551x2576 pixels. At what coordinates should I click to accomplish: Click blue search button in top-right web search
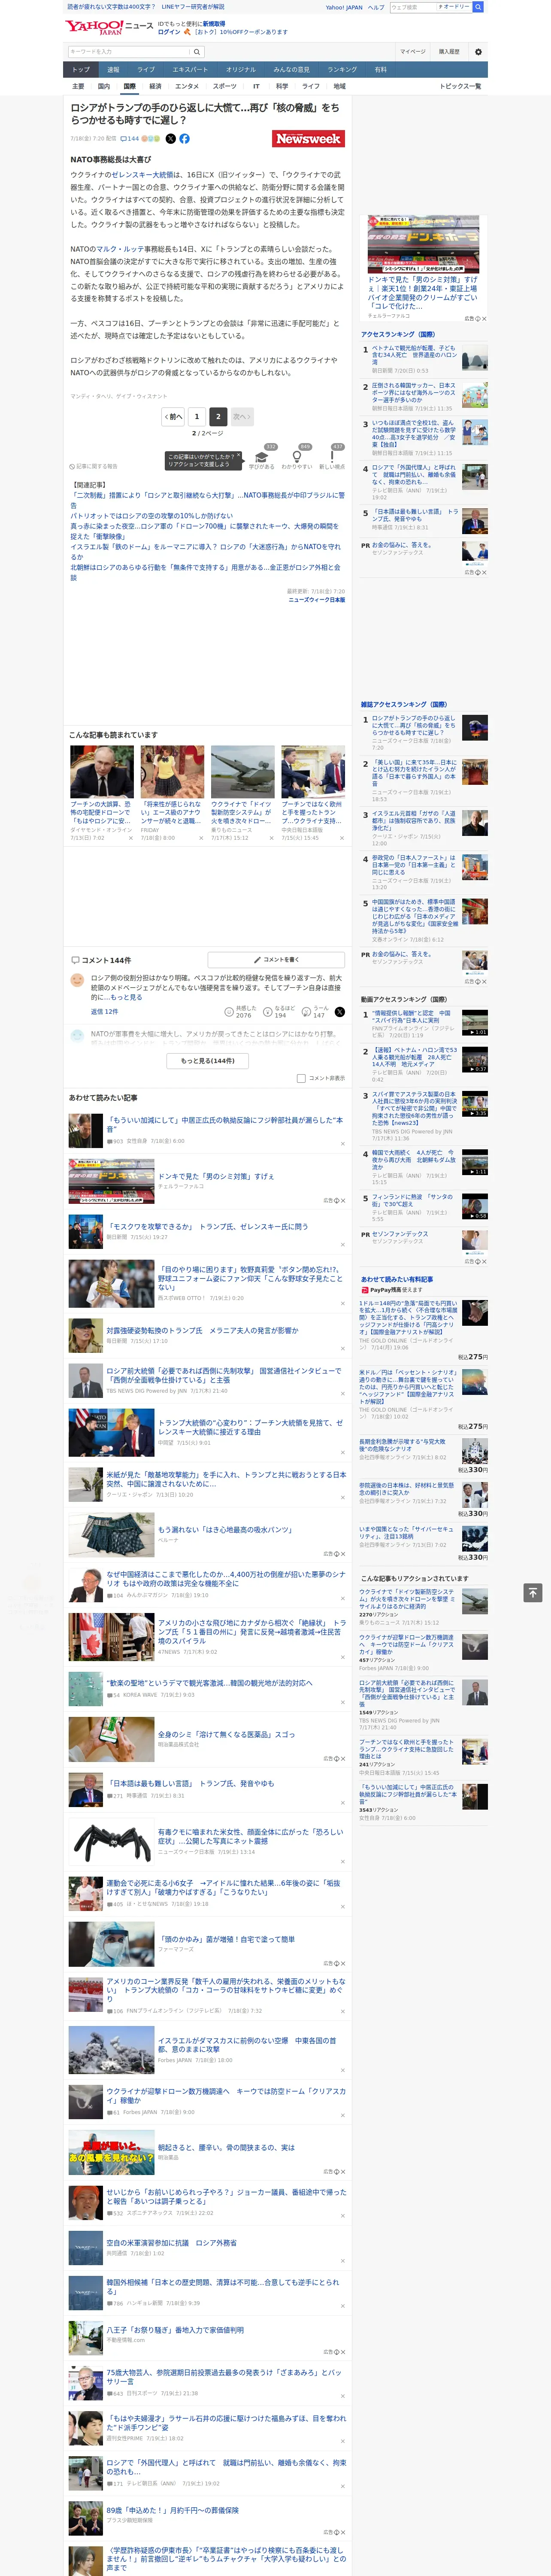pyautogui.click(x=478, y=7)
